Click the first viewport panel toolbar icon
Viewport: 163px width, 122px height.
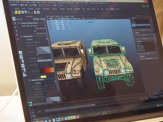(x=48, y=19)
